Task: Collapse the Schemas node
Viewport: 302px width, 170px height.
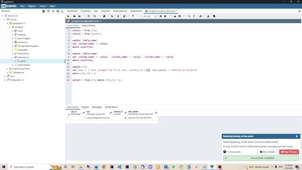Action: [x=13, y=57]
